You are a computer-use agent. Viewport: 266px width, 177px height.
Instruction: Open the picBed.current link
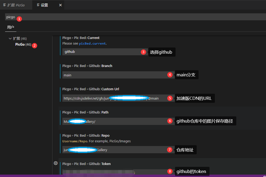92,44
